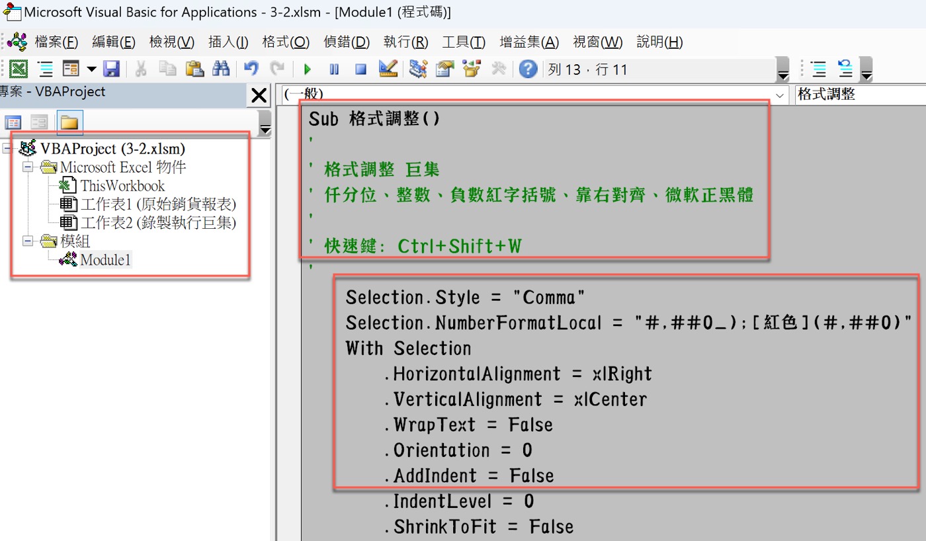Click the .WrapText = False line
926x541 pixels.
[x=468, y=425]
